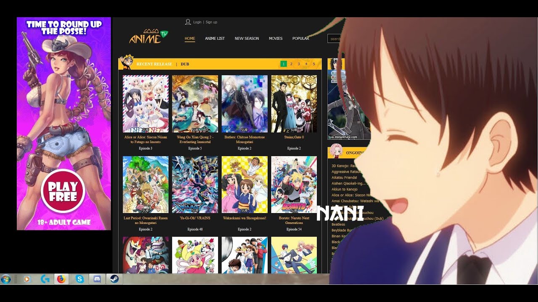Select the HOME menu item
538x302 pixels.
(190, 39)
